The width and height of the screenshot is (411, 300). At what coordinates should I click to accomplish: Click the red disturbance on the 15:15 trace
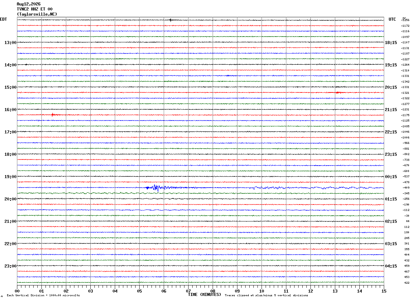coord(339,92)
